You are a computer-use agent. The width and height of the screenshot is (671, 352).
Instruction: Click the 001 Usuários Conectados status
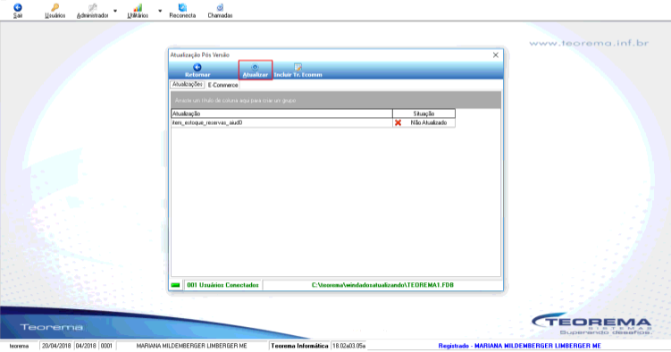pos(223,285)
